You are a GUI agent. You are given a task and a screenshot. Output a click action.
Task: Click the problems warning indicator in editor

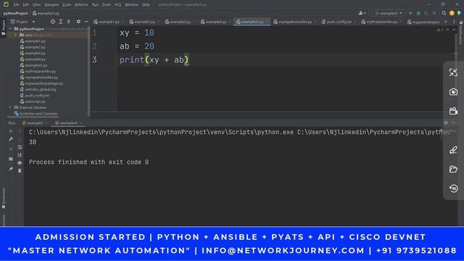tap(440, 30)
